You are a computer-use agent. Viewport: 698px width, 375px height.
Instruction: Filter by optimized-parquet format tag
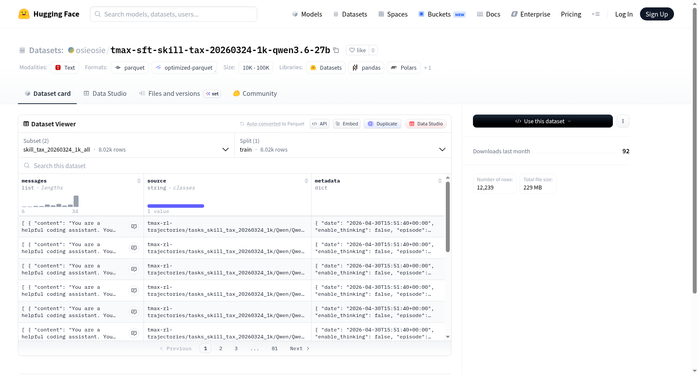pos(184,68)
